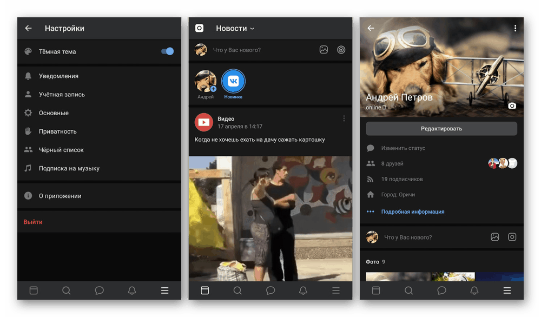Tap search icon in Новости bottom bar
Screen dimensions: 541x317
(x=237, y=290)
